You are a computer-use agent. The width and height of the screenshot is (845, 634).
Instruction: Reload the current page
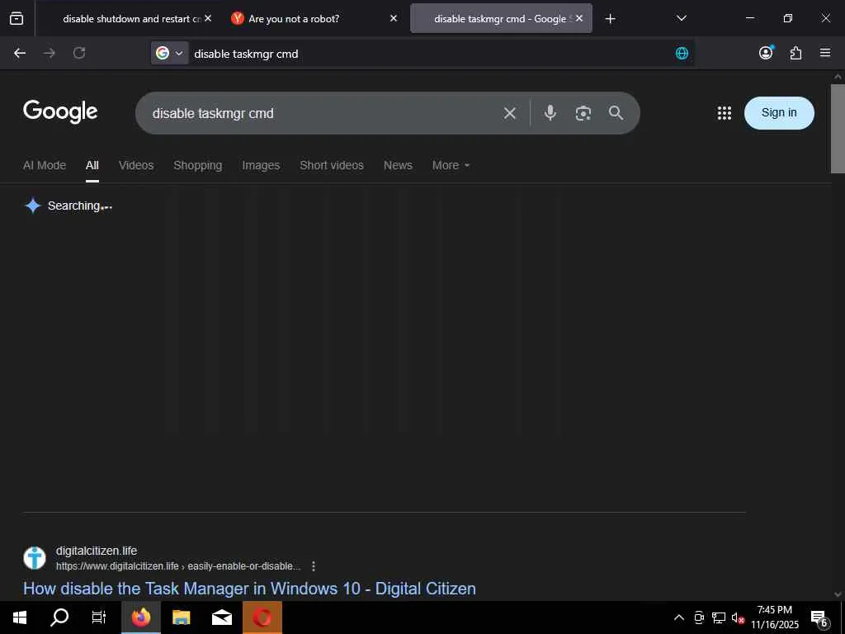[x=79, y=53]
